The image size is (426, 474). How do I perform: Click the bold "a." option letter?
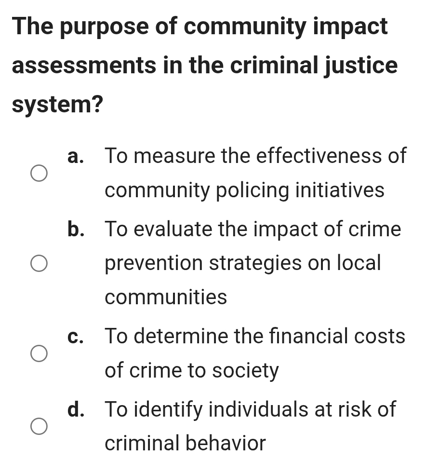coord(76,156)
